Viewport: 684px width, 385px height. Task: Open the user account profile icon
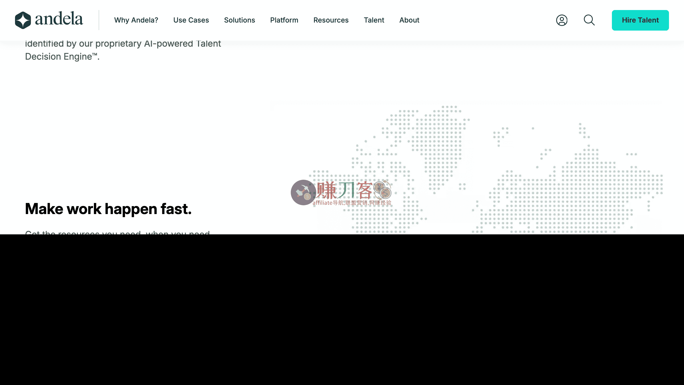click(562, 20)
